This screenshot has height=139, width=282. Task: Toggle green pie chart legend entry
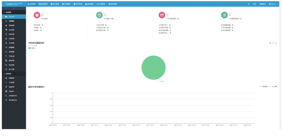(32, 48)
